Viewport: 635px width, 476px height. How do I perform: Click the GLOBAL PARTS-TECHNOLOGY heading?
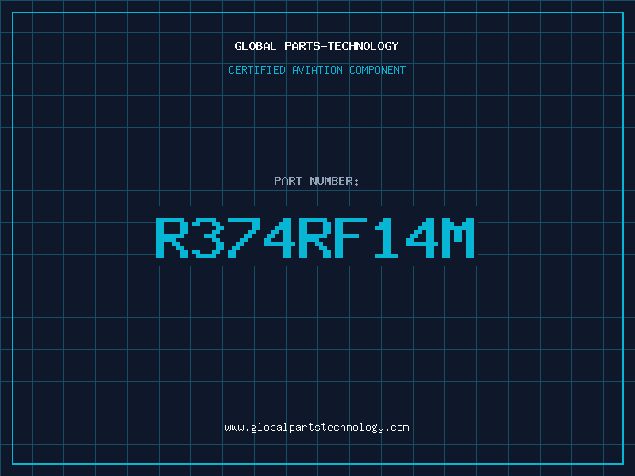(317, 46)
